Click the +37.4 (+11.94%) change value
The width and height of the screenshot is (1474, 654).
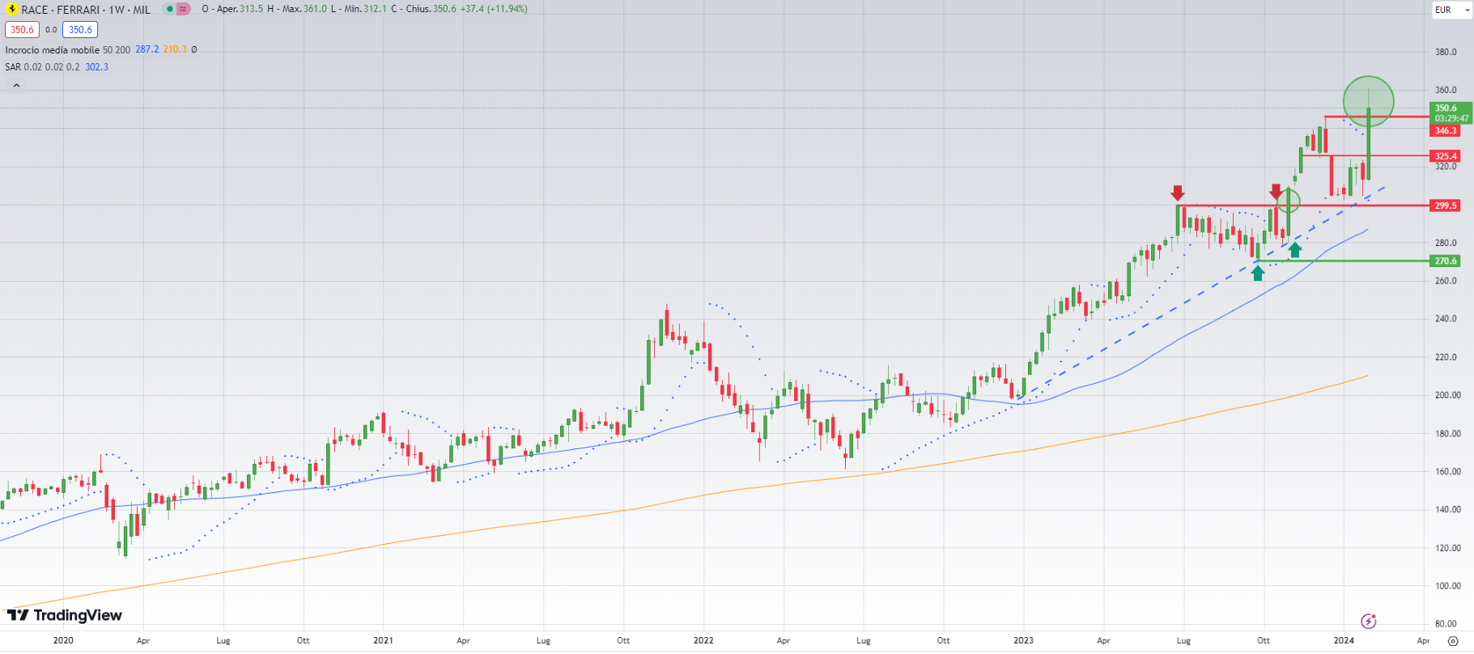[x=494, y=9]
